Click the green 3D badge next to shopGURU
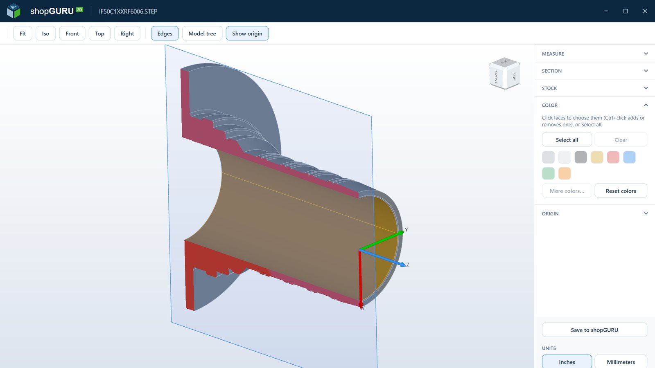The image size is (655, 368). 79,9
